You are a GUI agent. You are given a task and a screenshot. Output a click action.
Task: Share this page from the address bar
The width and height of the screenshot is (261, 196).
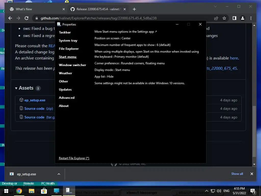pyautogui.click(x=216, y=18)
